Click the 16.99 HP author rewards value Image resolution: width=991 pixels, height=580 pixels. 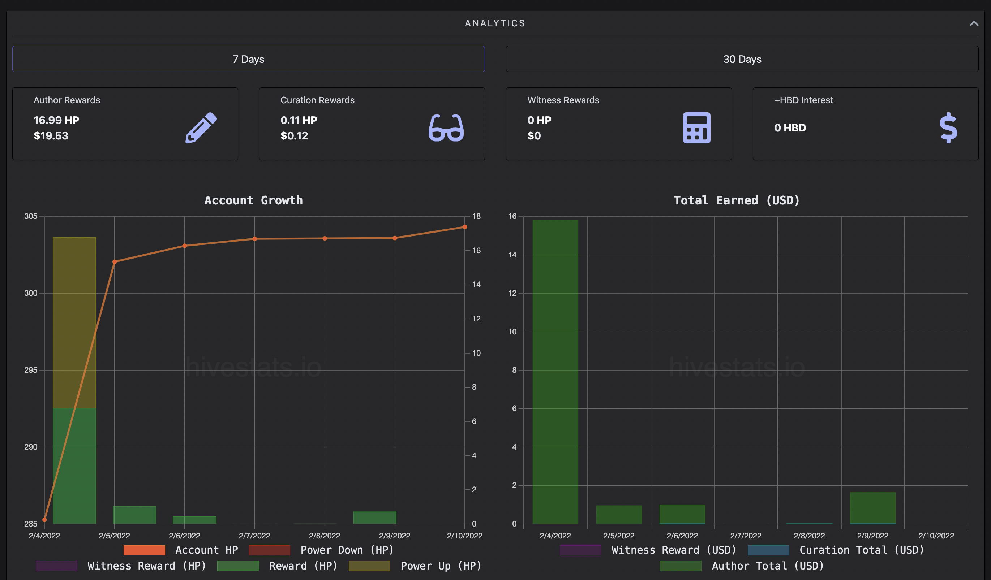[56, 120]
